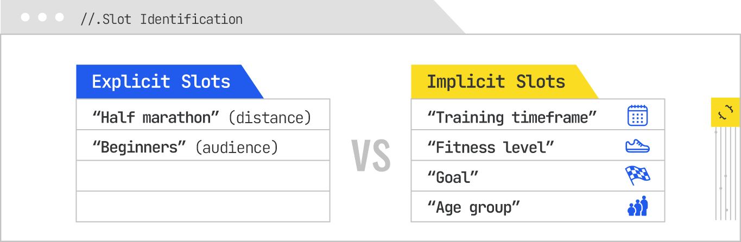Click the last empty Explicit Slots row
Viewport: 741px width, 242px height.
point(202,207)
